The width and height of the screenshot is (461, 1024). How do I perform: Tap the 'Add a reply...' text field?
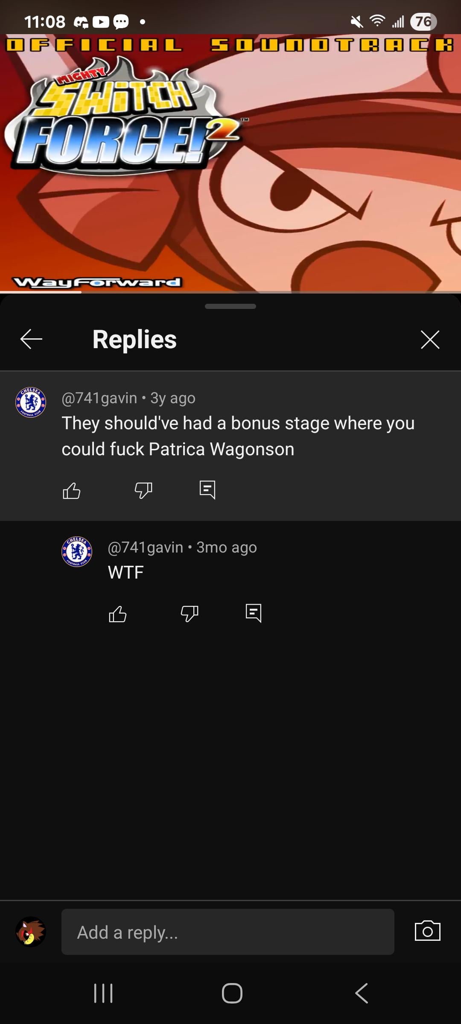point(228,932)
